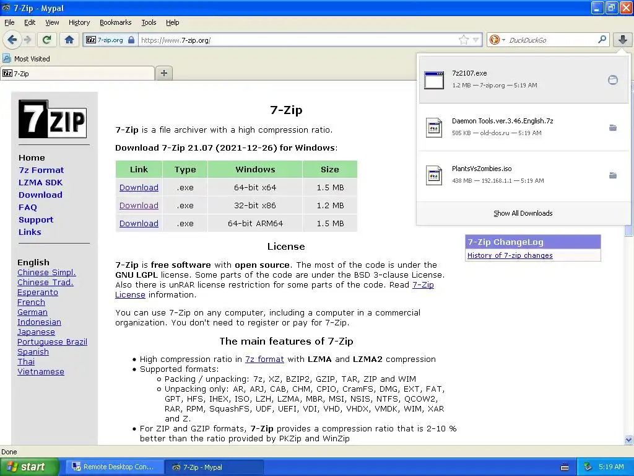Reload the page with the refresh icon
This screenshot has height=476, width=634.
coord(46,40)
